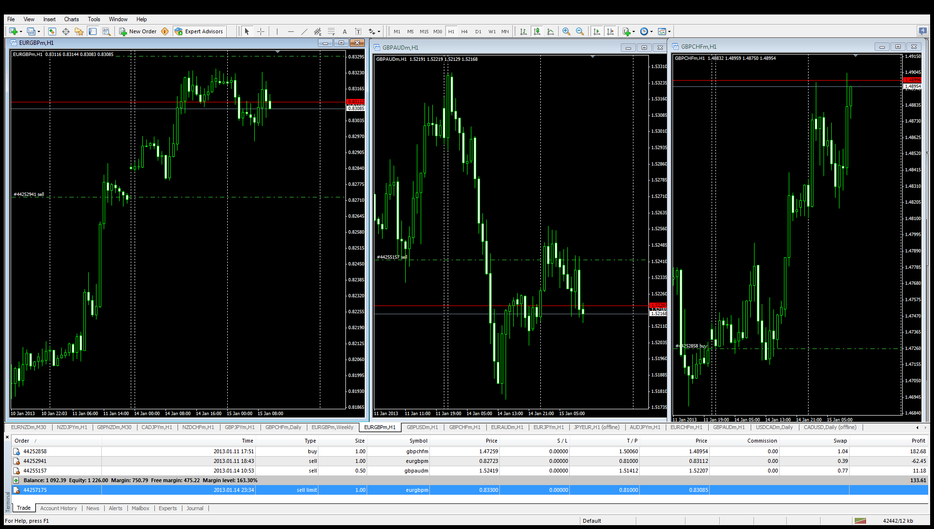
Task: Open the Charts menu
Action: coord(71,19)
